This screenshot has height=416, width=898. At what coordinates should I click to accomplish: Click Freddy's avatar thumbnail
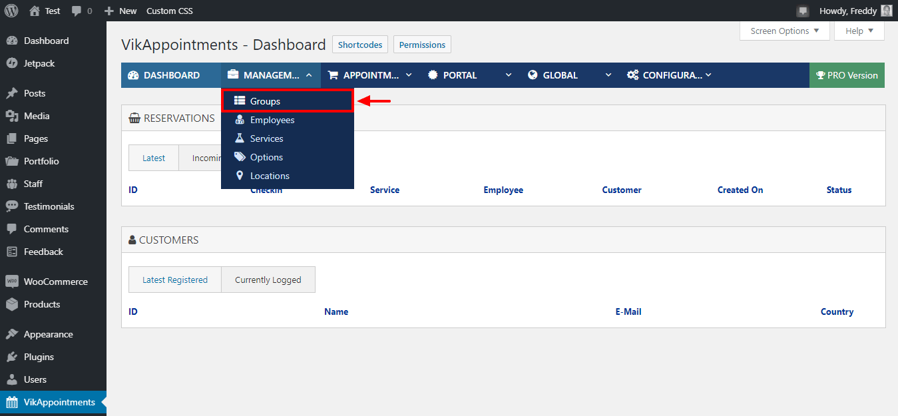886,11
